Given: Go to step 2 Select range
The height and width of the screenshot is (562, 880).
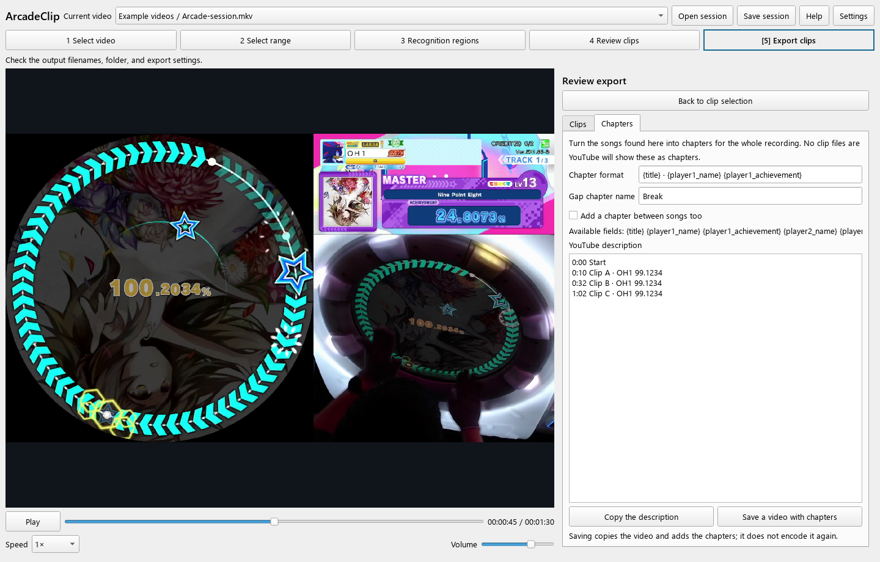Looking at the screenshot, I should pos(265,40).
